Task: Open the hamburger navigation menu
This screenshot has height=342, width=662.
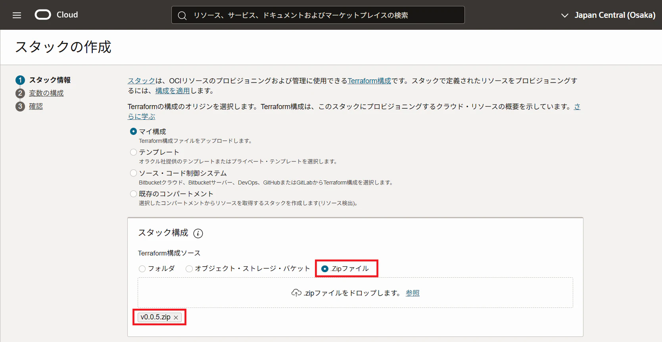Action: pos(17,15)
